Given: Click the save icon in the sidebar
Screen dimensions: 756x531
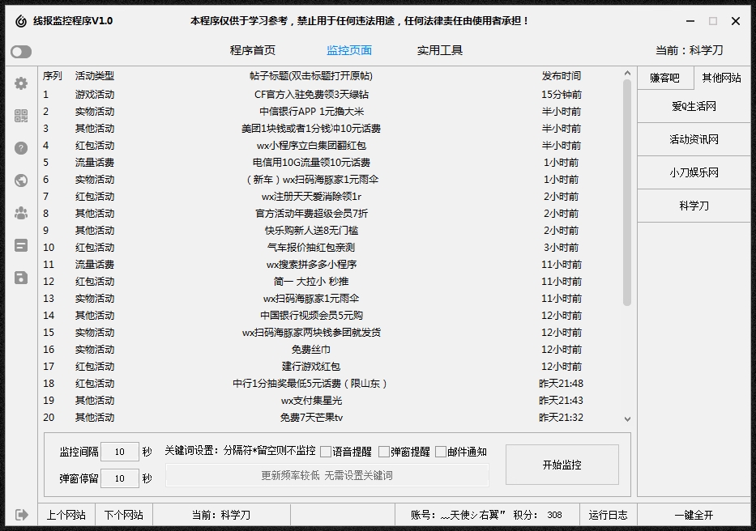Looking at the screenshot, I should [x=20, y=278].
